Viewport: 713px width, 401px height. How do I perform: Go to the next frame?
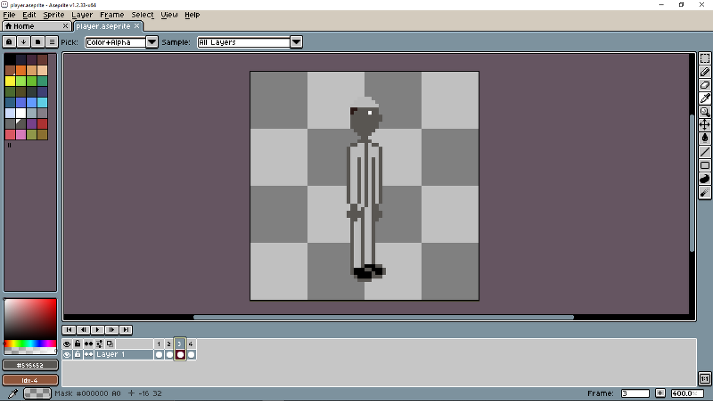[x=111, y=330]
